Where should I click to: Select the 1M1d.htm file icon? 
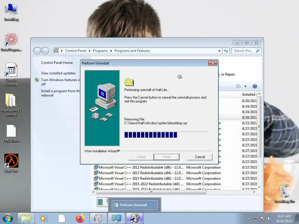(x=11, y=133)
